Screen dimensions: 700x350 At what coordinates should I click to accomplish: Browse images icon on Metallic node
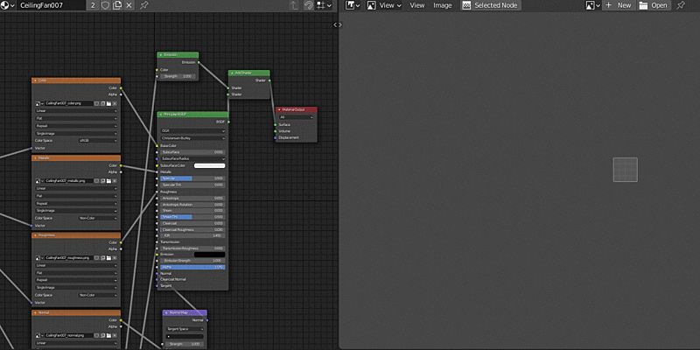coord(39,181)
